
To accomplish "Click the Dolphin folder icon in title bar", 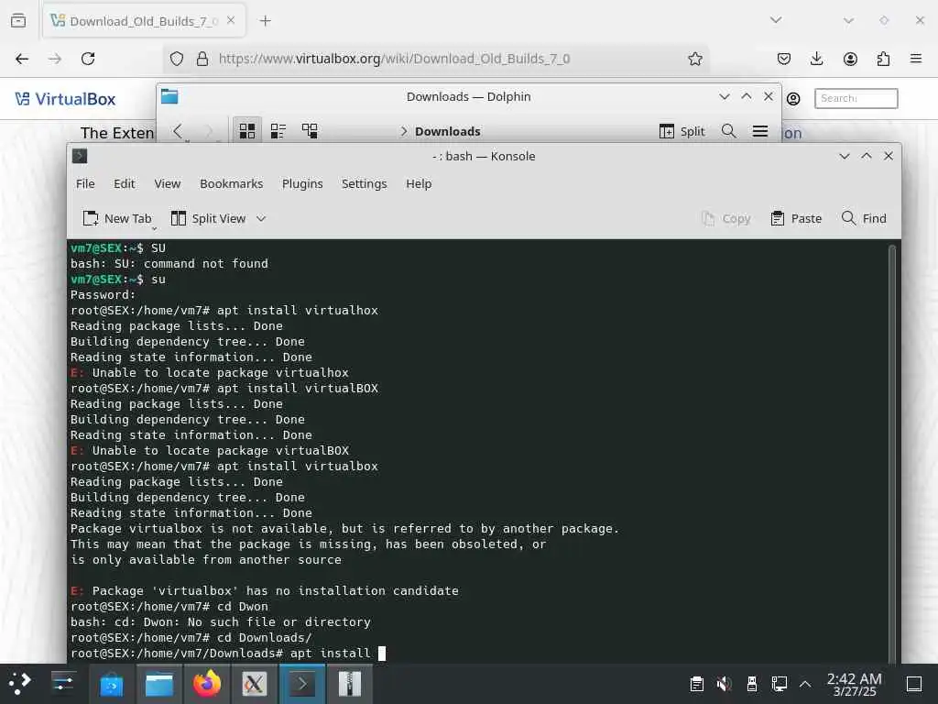I will coord(169,96).
